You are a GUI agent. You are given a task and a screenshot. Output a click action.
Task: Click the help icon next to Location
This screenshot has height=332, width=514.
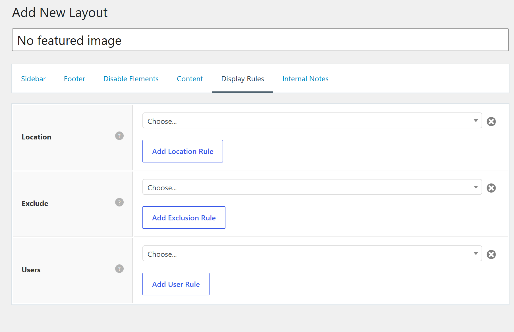(119, 136)
